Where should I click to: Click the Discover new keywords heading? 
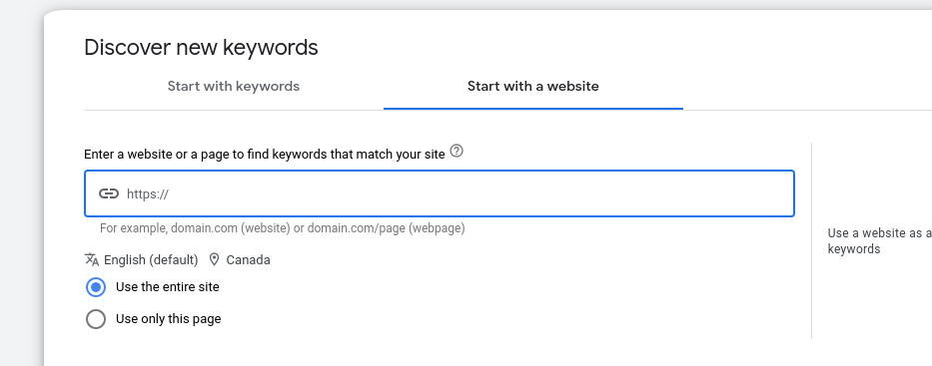[201, 48]
